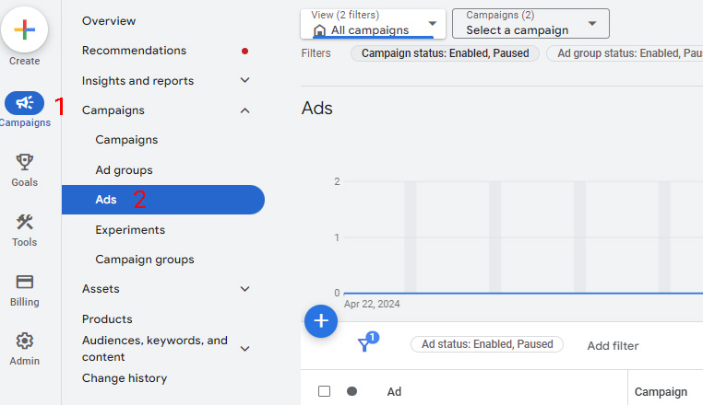Open the View All campaigns dropdown
Viewport: 703px width, 405px height.
point(373,24)
